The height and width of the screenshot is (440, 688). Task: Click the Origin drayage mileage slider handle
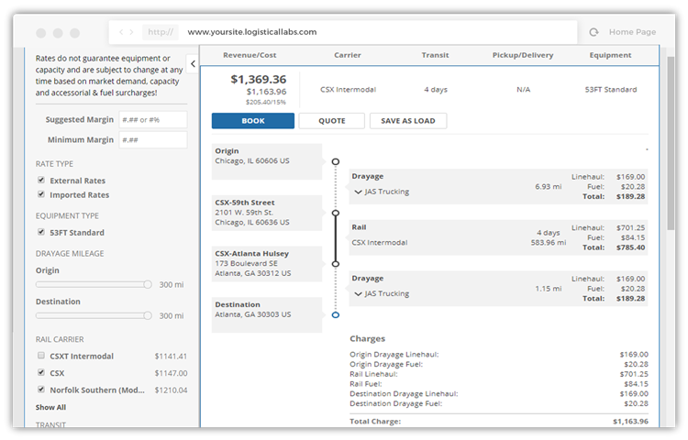coord(148,285)
